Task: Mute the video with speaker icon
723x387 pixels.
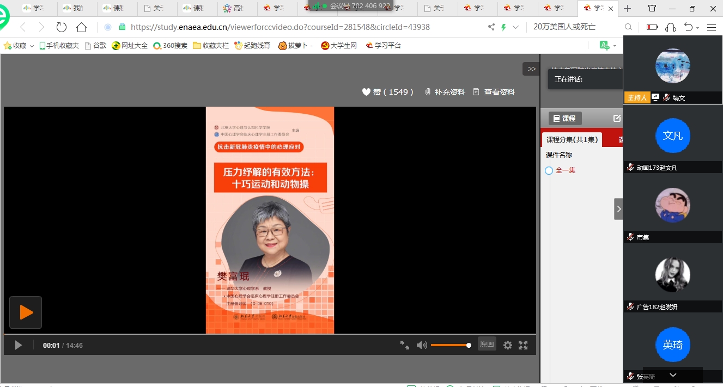Action: pyautogui.click(x=422, y=345)
